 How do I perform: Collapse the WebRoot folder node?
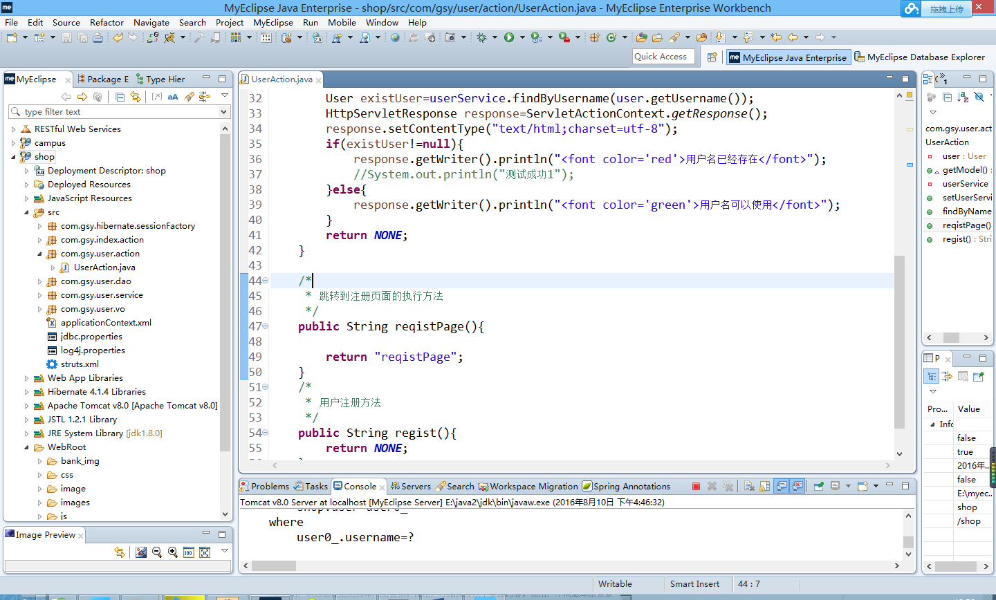click(x=26, y=447)
